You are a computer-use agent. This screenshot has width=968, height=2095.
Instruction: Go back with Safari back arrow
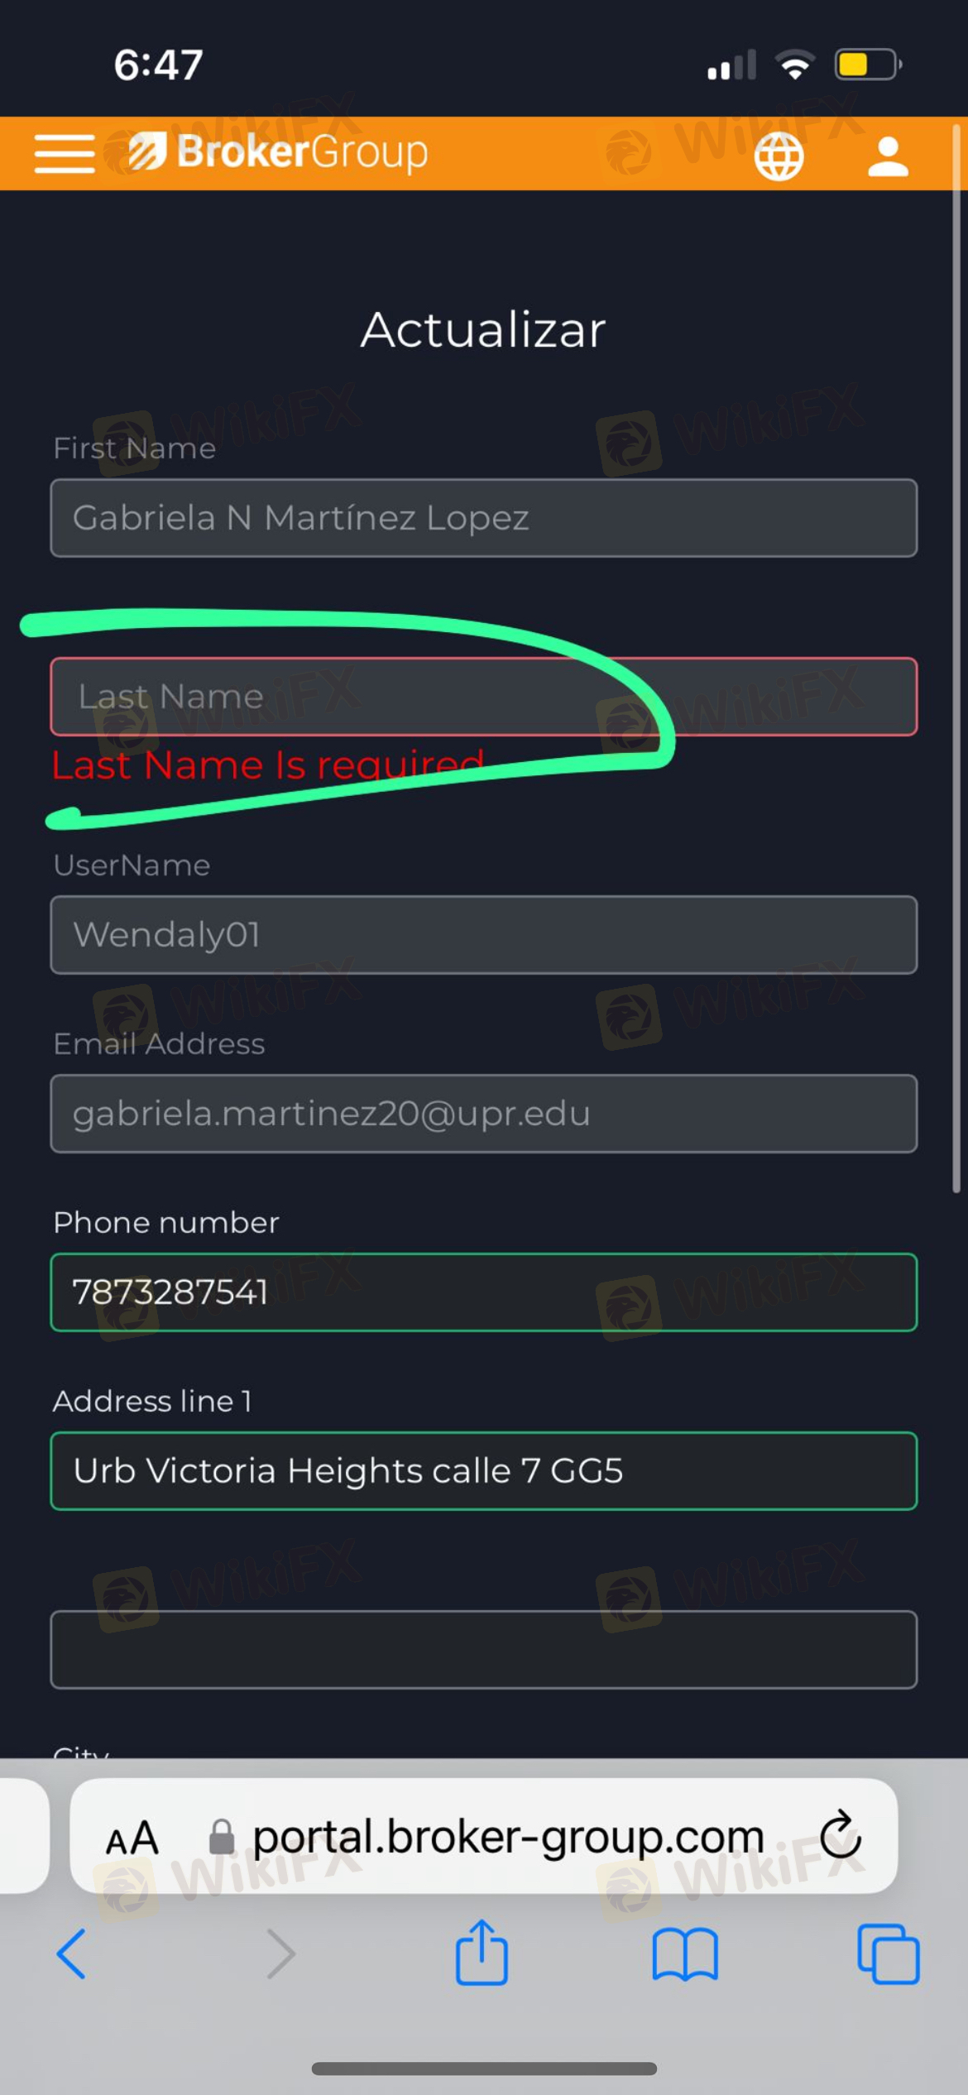(x=71, y=1954)
